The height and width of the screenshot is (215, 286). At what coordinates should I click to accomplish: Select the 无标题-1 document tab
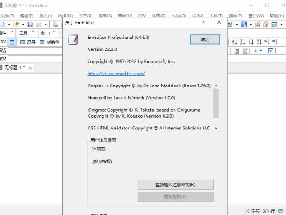pyautogui.click(x=15, y=68)
